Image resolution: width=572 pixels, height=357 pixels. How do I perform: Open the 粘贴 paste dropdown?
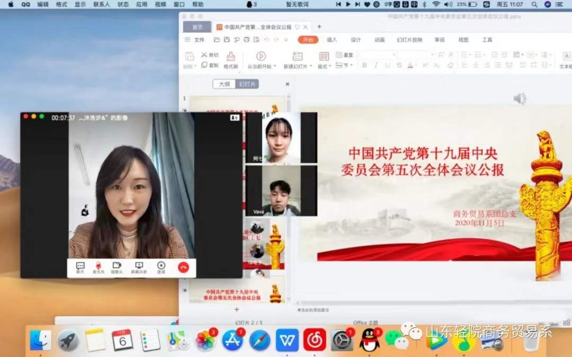coord(190,66)
